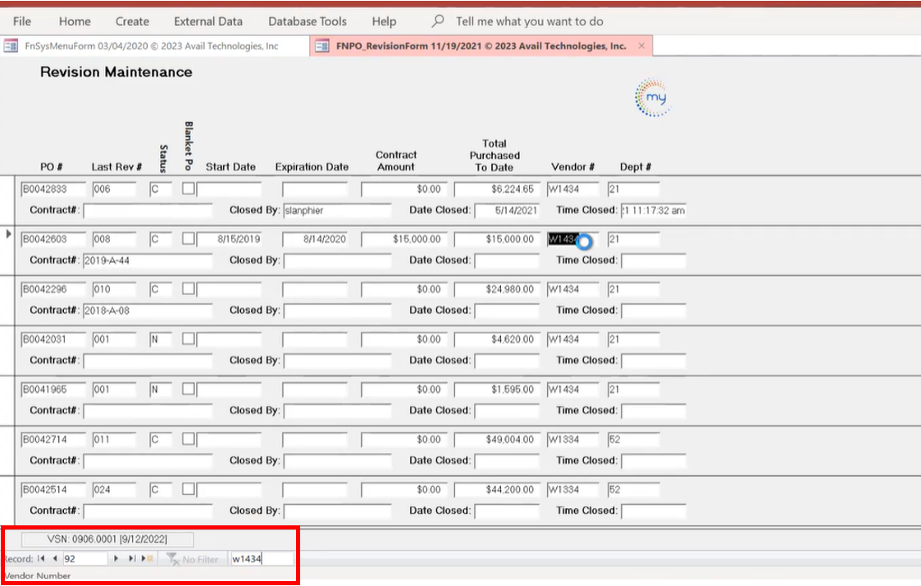Close the FNPO_RevisionForm tab
The height and width of the screenshot is (586, 921).
(x=641, y=46)
